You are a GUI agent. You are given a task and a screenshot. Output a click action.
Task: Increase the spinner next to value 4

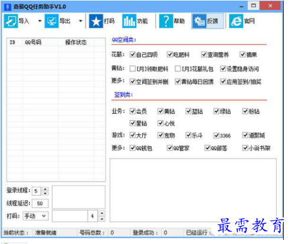click(102, 213)
